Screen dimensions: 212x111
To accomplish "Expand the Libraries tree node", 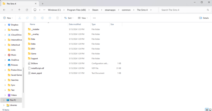I will (4, 105).
